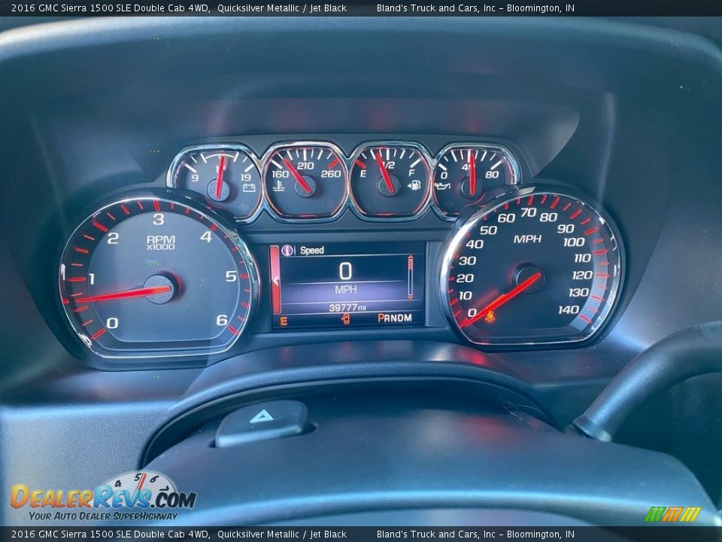
Task: Click the '3' mark on the tachometer
Action: click(x=159, y=219)
